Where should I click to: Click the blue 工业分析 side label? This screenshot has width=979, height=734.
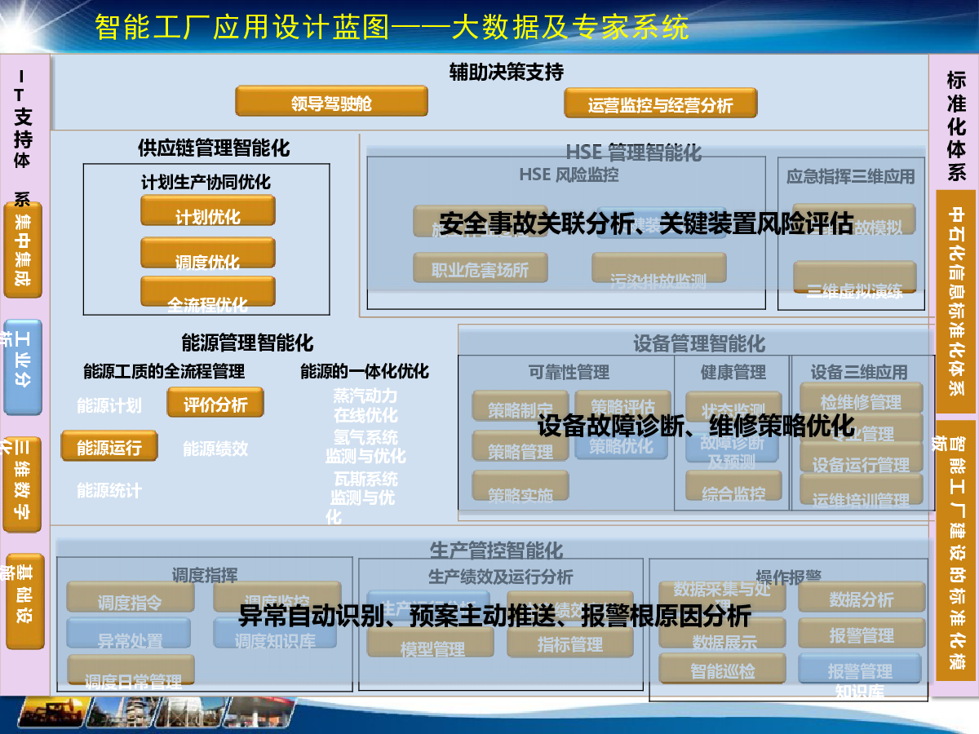24,366
